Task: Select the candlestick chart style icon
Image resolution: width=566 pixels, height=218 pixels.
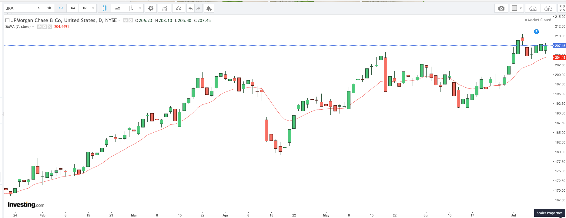Action: click(x=104, y=8)
